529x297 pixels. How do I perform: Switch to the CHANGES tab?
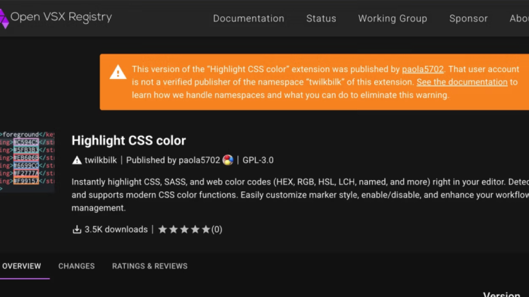tap(76, 266)
